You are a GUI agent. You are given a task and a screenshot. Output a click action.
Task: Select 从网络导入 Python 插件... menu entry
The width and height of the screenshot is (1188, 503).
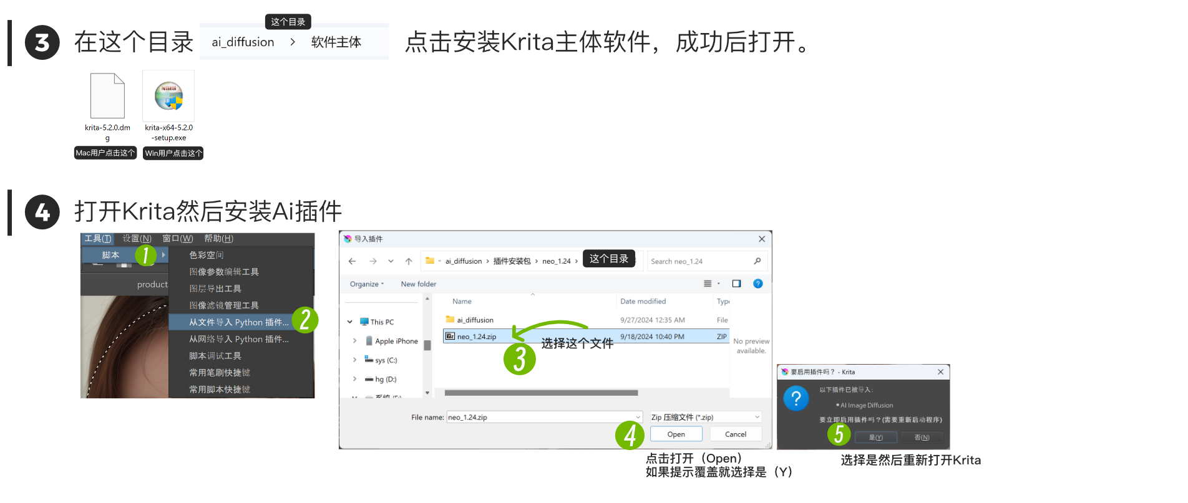(x=238, y=339)
